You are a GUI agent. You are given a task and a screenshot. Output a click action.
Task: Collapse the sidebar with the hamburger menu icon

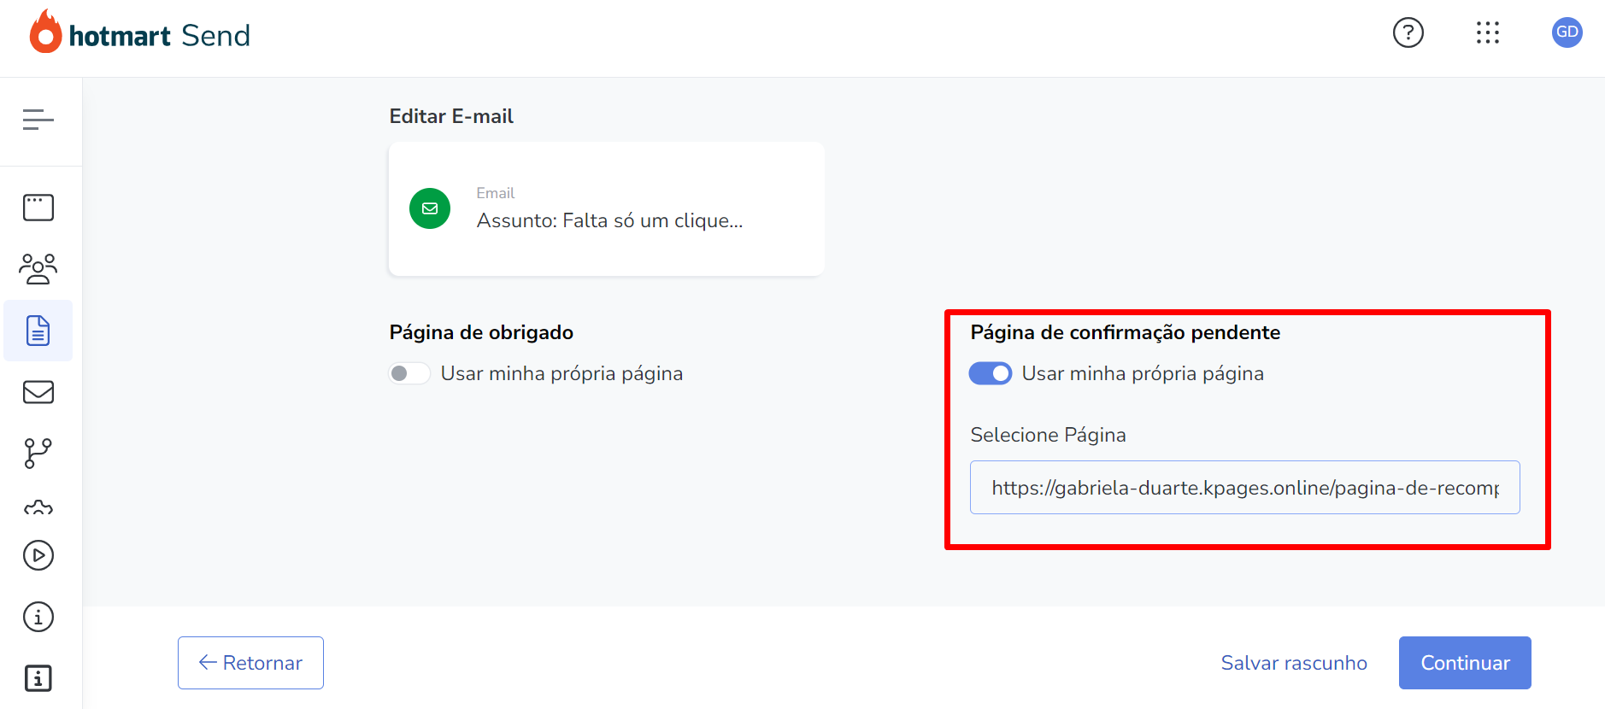tap(38, 120)
